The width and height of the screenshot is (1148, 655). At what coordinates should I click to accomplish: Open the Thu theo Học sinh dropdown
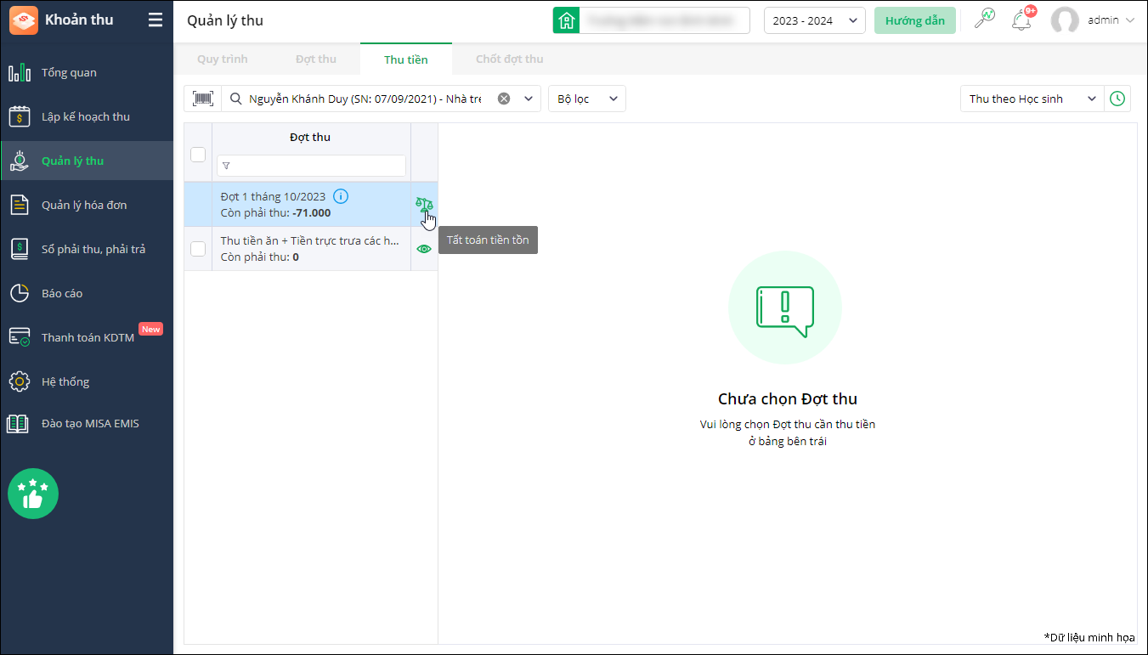pyautogui.click(x=1032, y=99)
